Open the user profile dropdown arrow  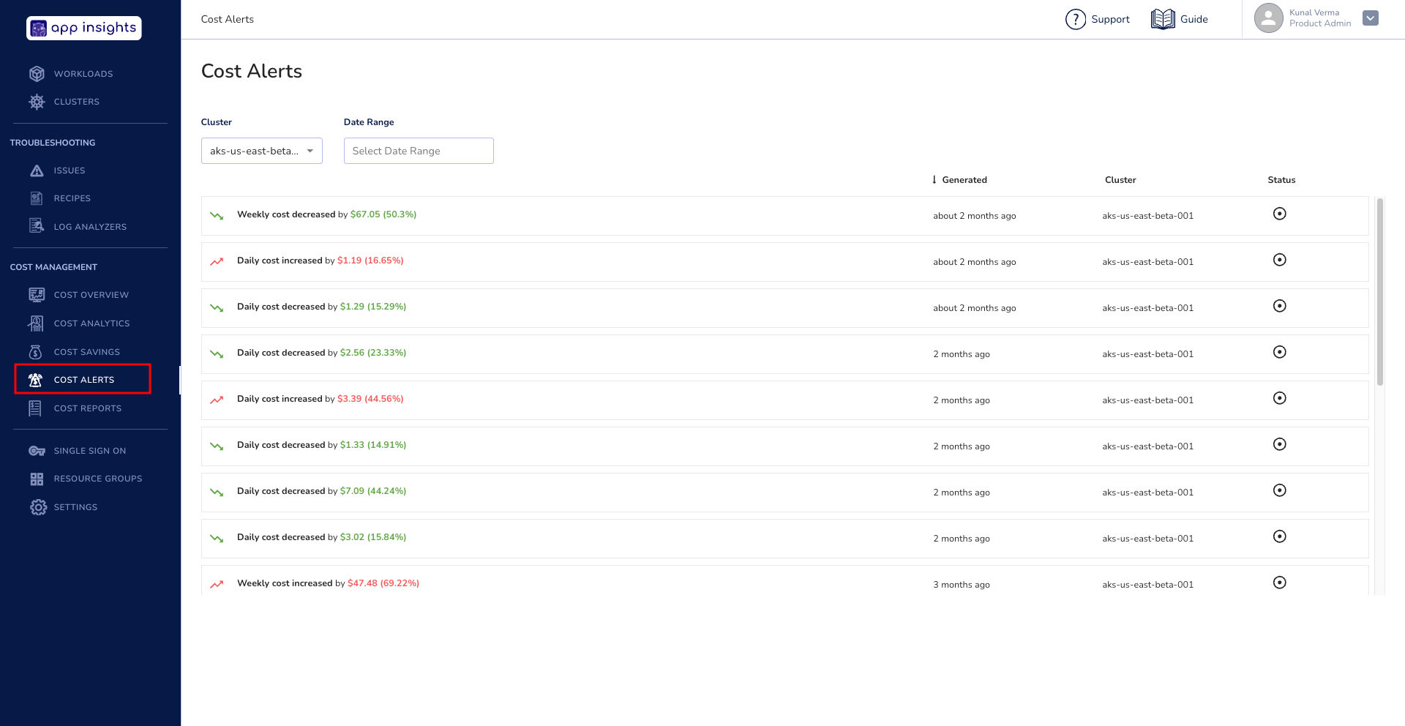click(1371, 18)
